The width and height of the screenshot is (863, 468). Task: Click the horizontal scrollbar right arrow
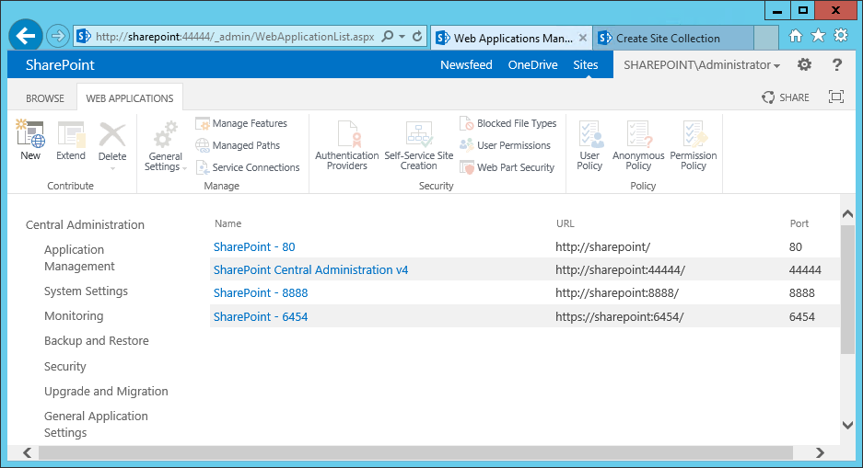point(820,452)
